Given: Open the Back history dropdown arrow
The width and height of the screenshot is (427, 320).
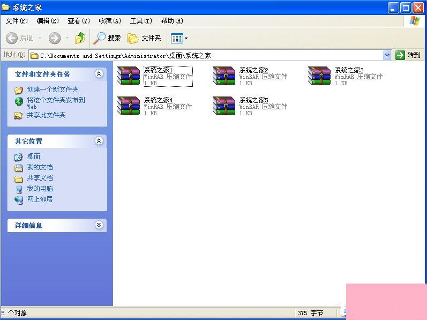Looking at the screenshot, I should 40,38.
